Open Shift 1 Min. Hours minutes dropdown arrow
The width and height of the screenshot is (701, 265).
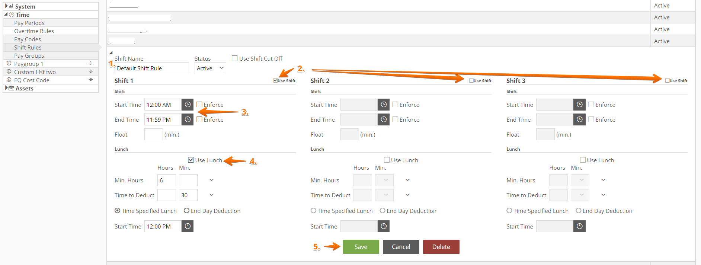coord(211,180)
